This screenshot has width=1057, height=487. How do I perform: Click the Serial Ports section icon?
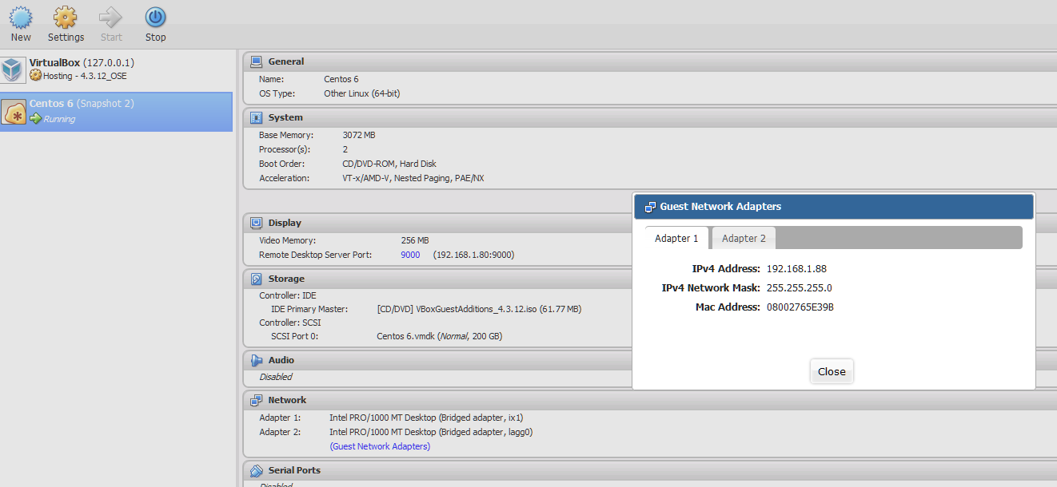tap(256, 470)
